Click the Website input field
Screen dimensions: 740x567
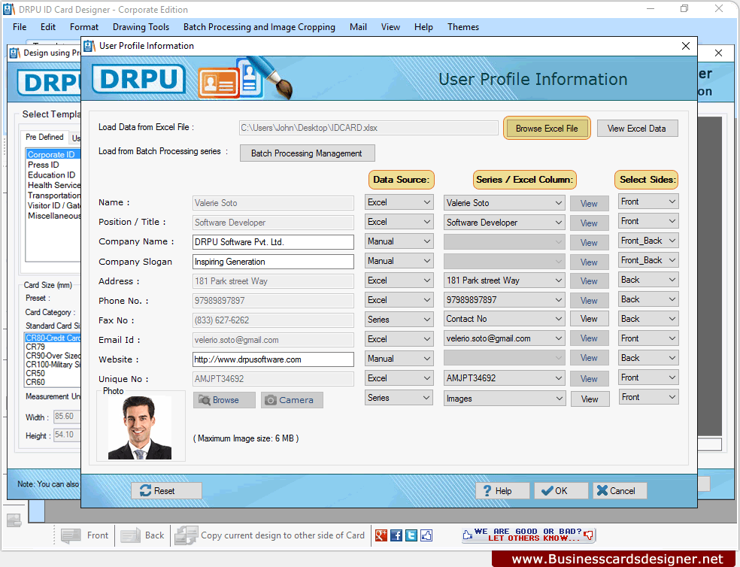pos(273,359)
